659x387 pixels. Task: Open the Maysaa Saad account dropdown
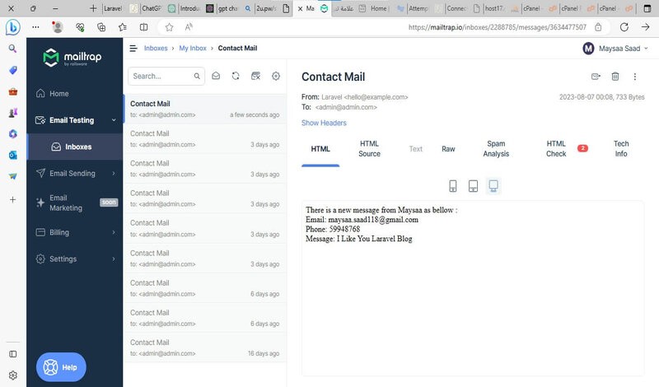pos(615,49)
